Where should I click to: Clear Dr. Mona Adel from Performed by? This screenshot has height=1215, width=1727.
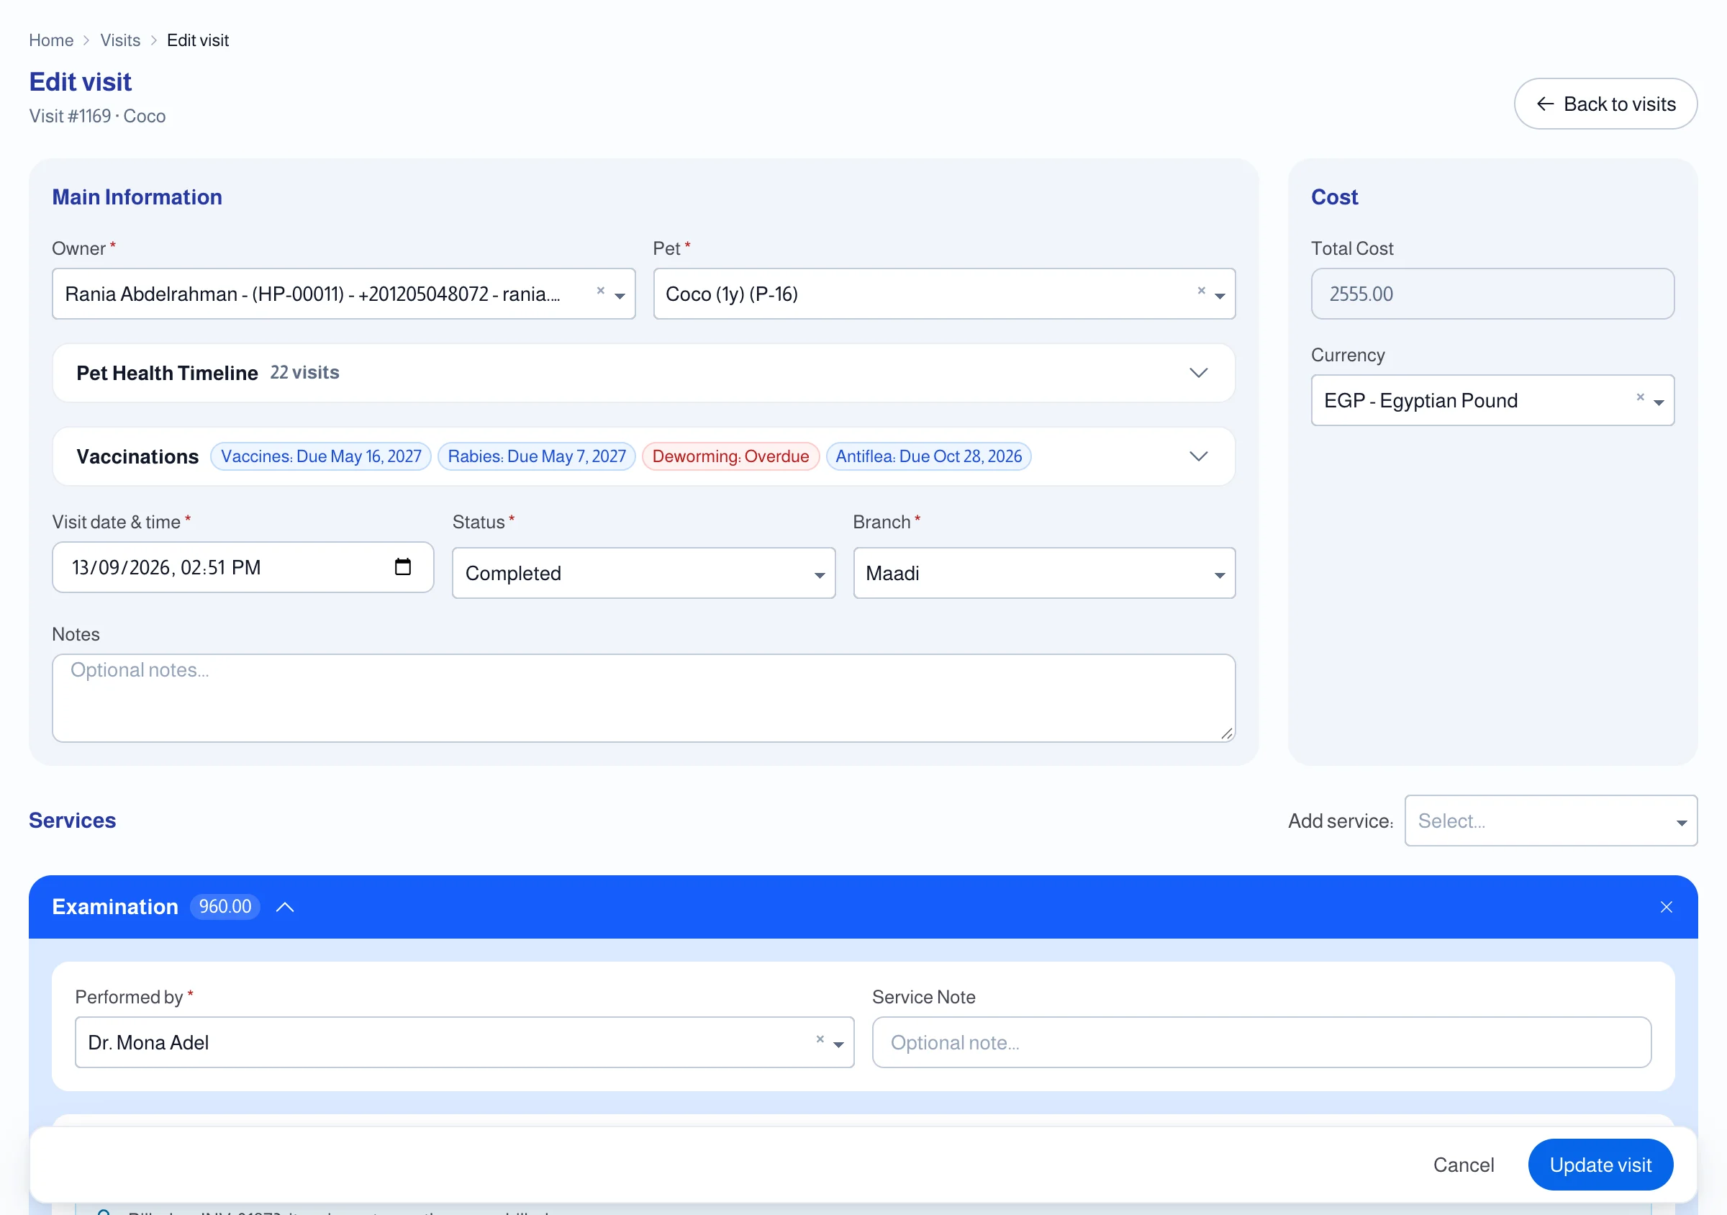click(820, 1039)
